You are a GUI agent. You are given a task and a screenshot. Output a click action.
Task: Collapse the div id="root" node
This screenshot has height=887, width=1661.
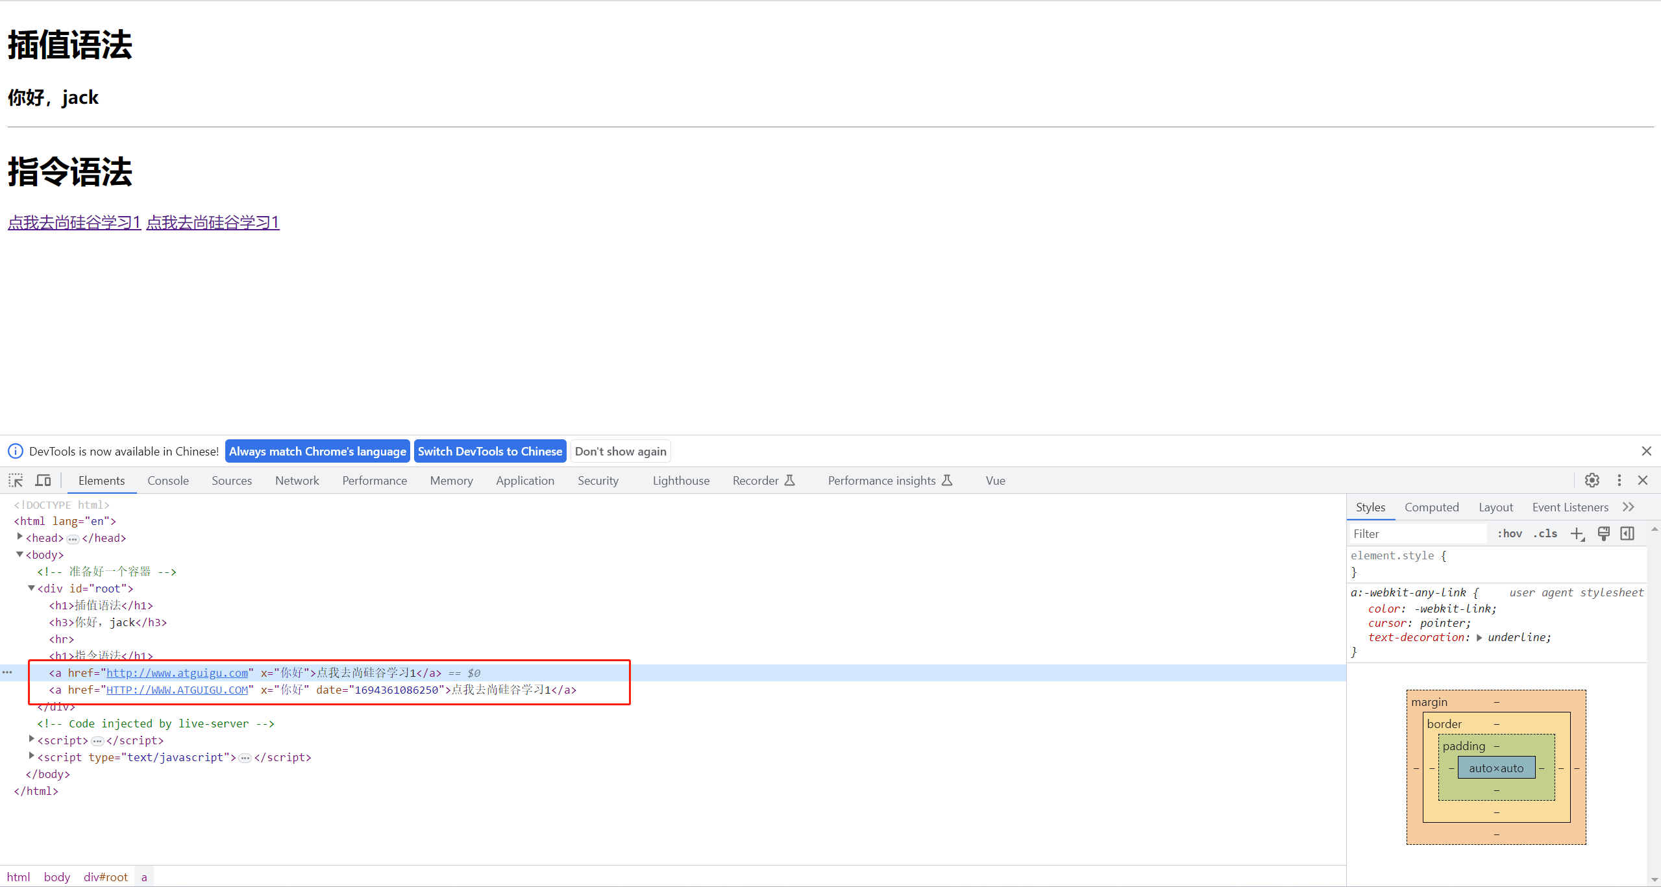31,588
